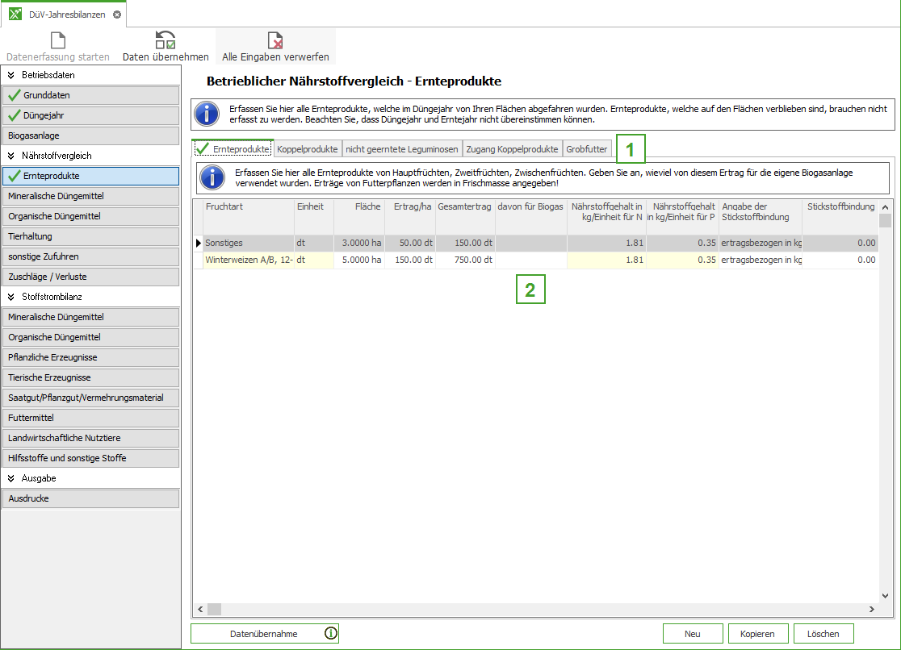Select row indicator arrow for Sonstiges
The width and height of the screenshot is (901, 650).
pyautogui.click(x=199, y=243)
